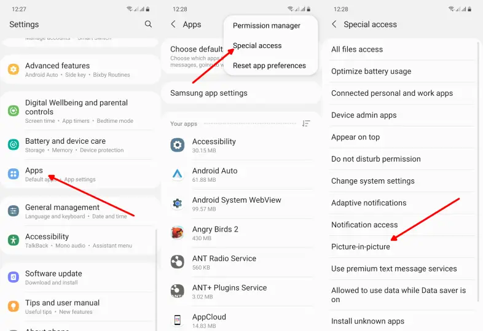Tap Digital Wellbeing green icon
Viewport: 483px width, 331px height.
14,111
